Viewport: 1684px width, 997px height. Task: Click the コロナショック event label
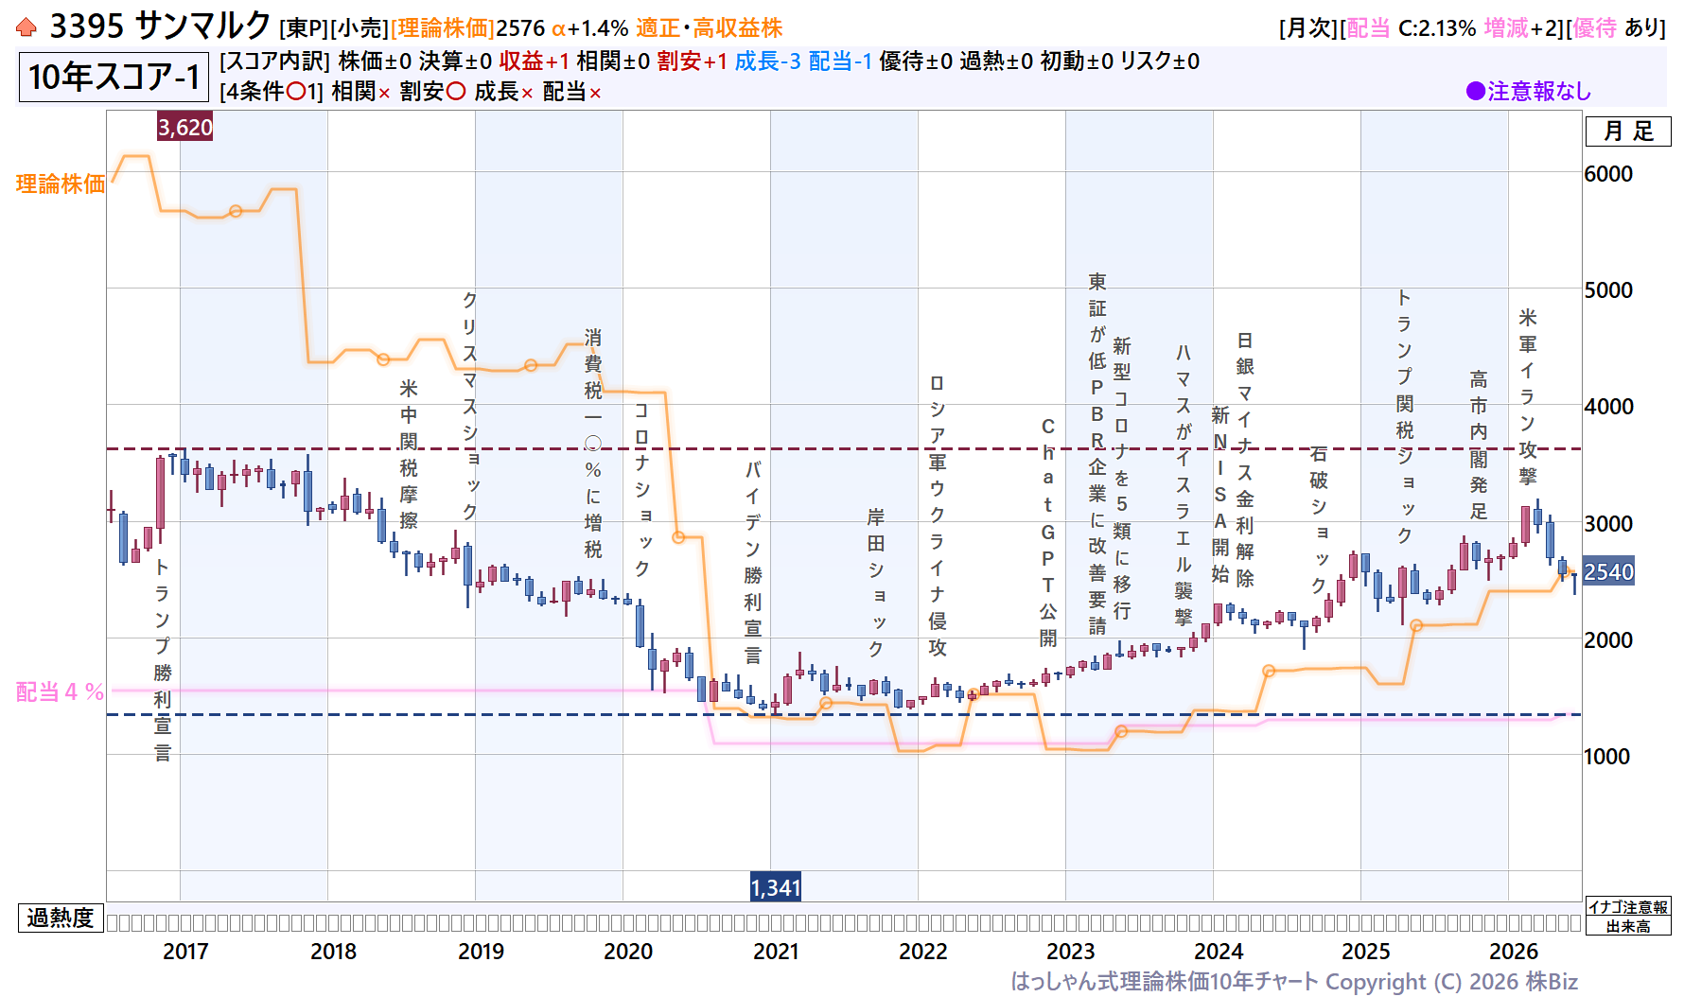tap(641, 489)
